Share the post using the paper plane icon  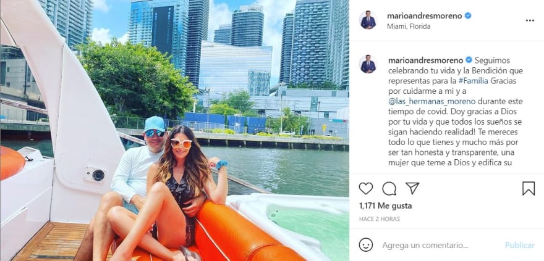tap(412, 188)
